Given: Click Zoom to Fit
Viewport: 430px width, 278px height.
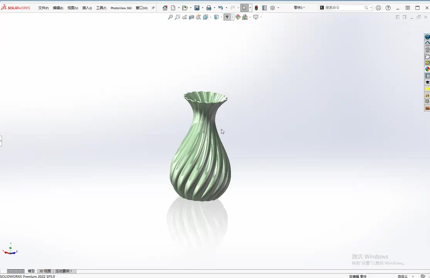Looking at the screenshot, I should click(170, 17).
